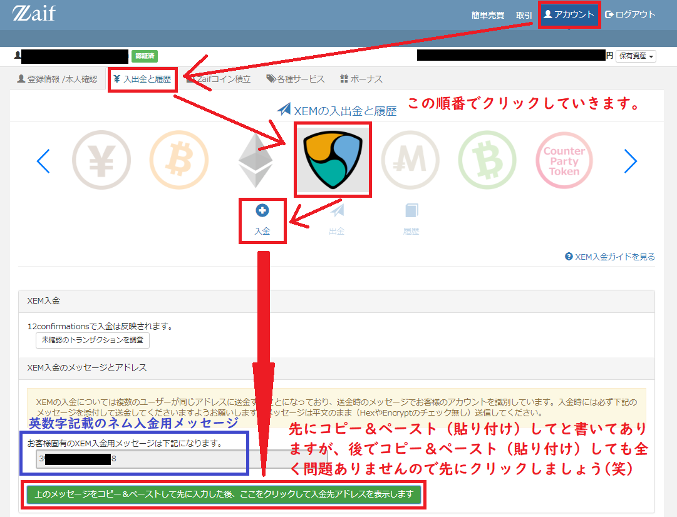Select the Japanese Yen currency icon

pyautogui.click(x=101, y=160)
